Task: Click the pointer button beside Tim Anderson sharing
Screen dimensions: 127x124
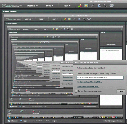Action: click(x=54, y=121)
